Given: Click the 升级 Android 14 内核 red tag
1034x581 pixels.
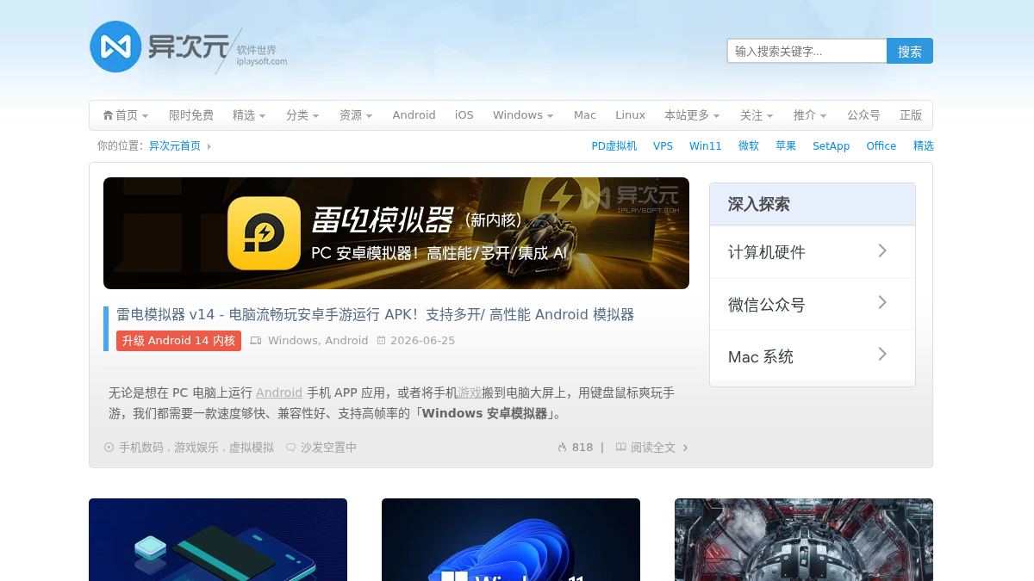Looking at the screenshot, I should [178, 341].
